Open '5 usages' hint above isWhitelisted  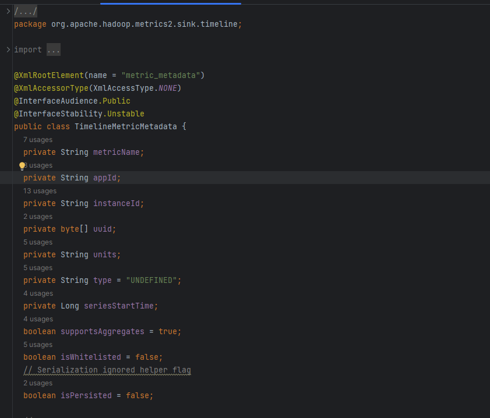38,344
